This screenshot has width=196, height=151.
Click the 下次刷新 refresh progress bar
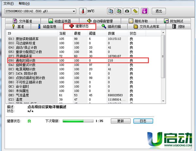coord(78,121)
